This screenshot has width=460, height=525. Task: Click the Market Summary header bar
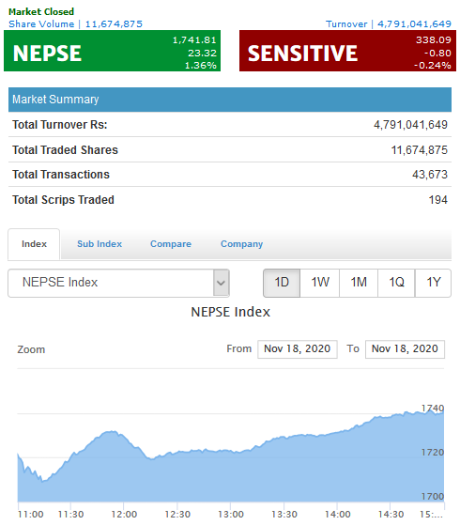pyautogui.click(x=230, y=100)
